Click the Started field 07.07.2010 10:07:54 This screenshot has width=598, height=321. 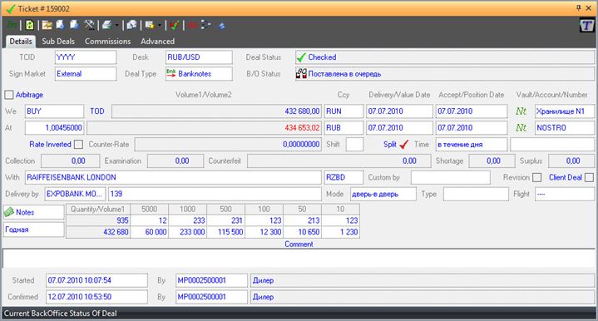(x=96, y=280)
